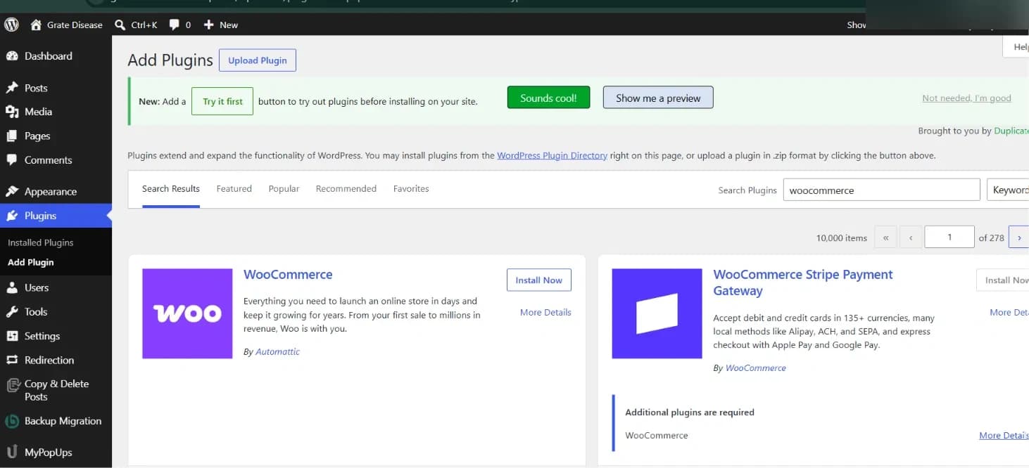
Task: Click the Grate Disease site name
Action: tap(75, 25)
